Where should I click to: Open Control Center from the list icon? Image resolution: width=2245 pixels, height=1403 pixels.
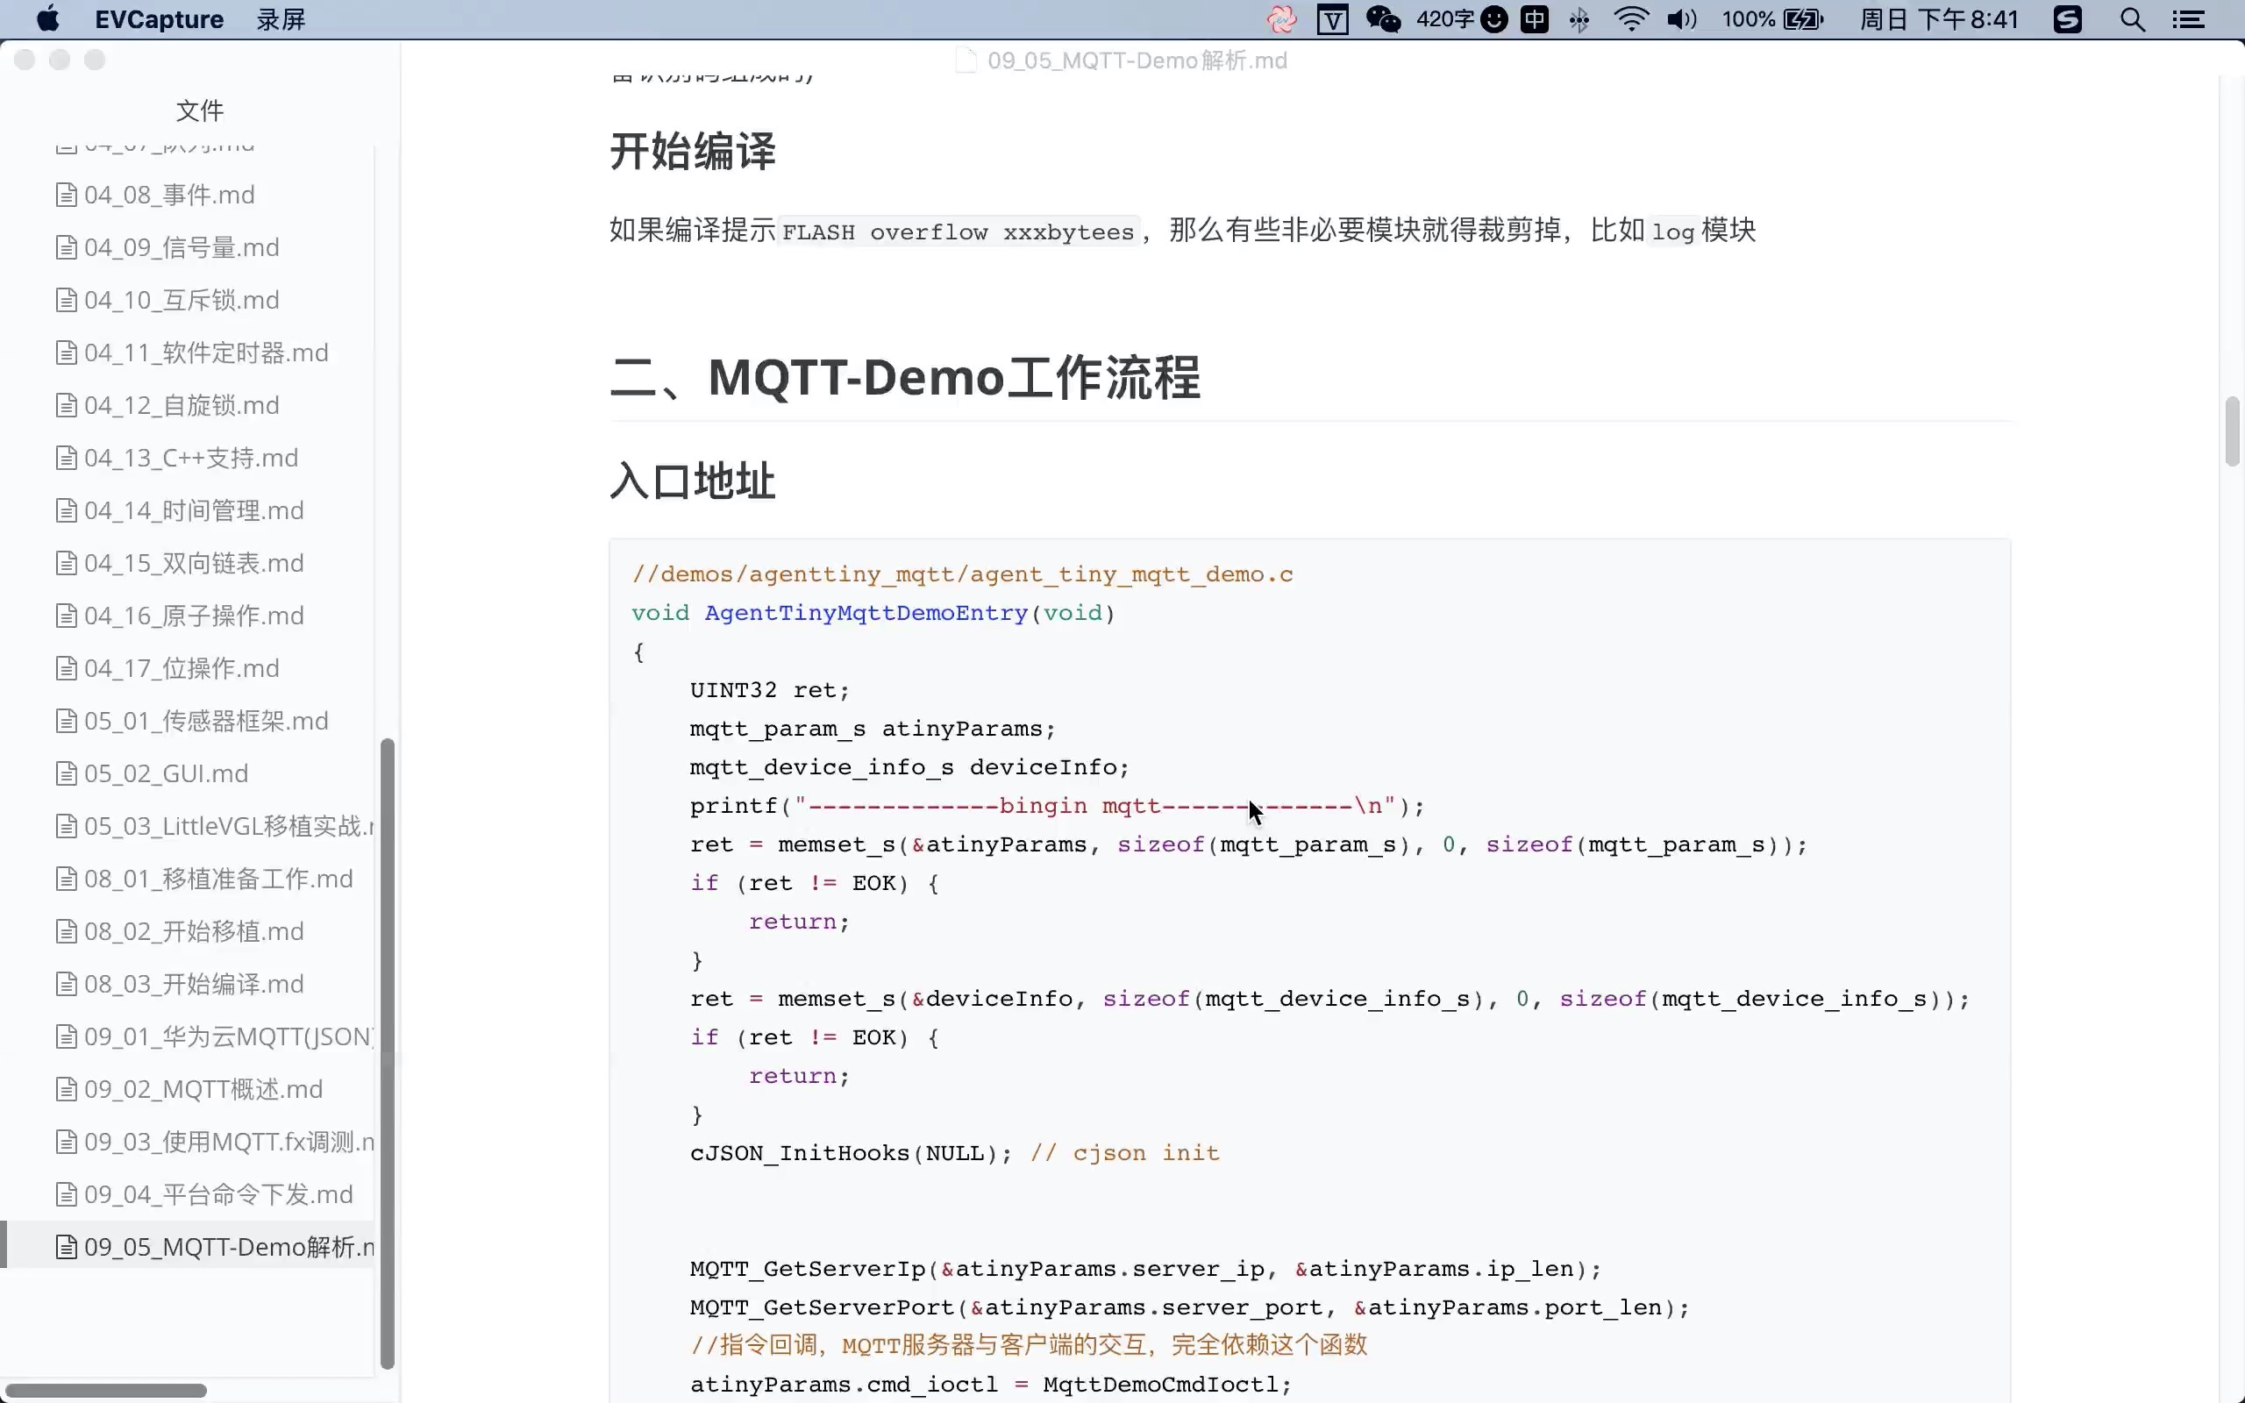(x=2191, y=18)
